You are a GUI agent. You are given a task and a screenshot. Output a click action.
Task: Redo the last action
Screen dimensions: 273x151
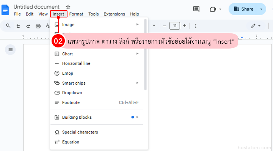pos(28,26)
